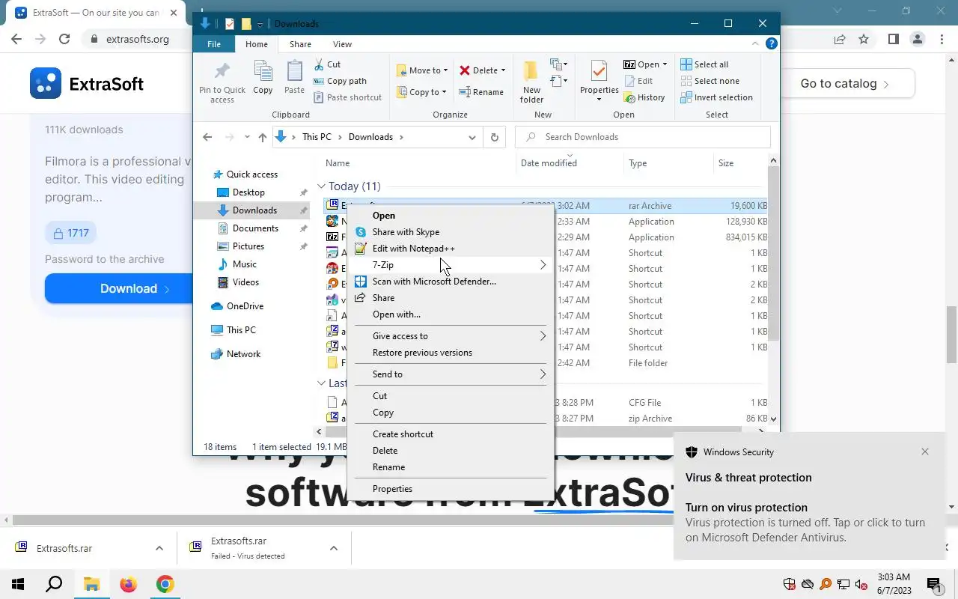Click the blue Download button on ExtraSoft

click(120, 288)
